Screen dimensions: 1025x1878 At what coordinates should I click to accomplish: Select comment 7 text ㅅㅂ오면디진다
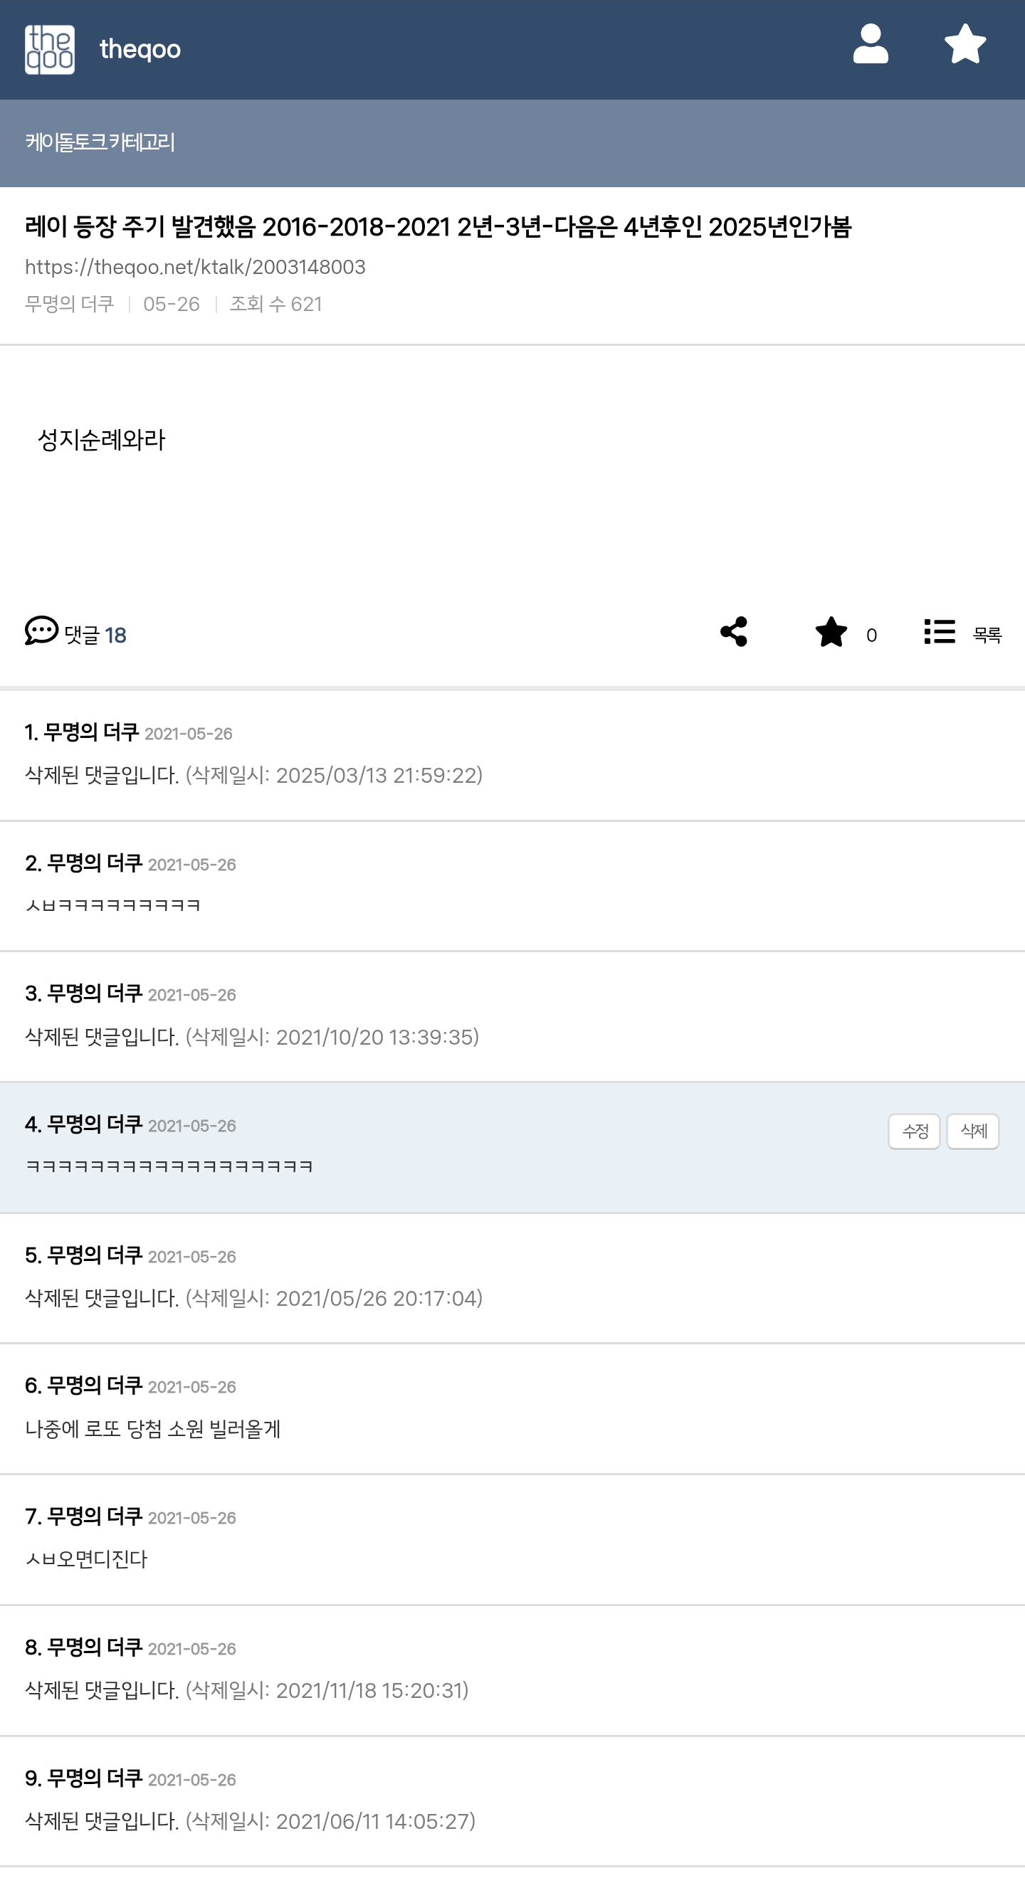(86, 1559)
